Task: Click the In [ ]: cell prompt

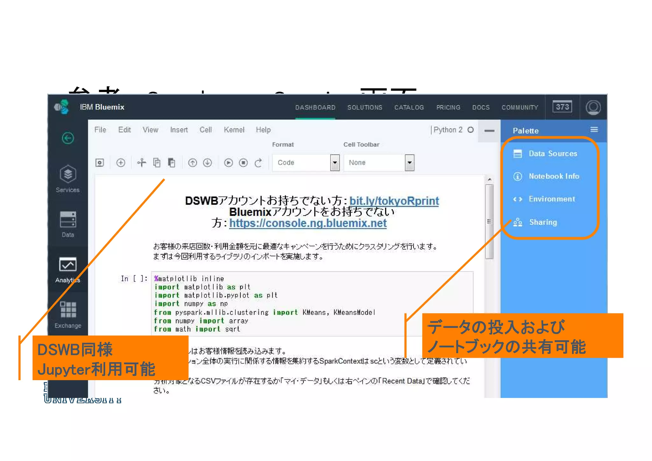Action: point(134,279)
